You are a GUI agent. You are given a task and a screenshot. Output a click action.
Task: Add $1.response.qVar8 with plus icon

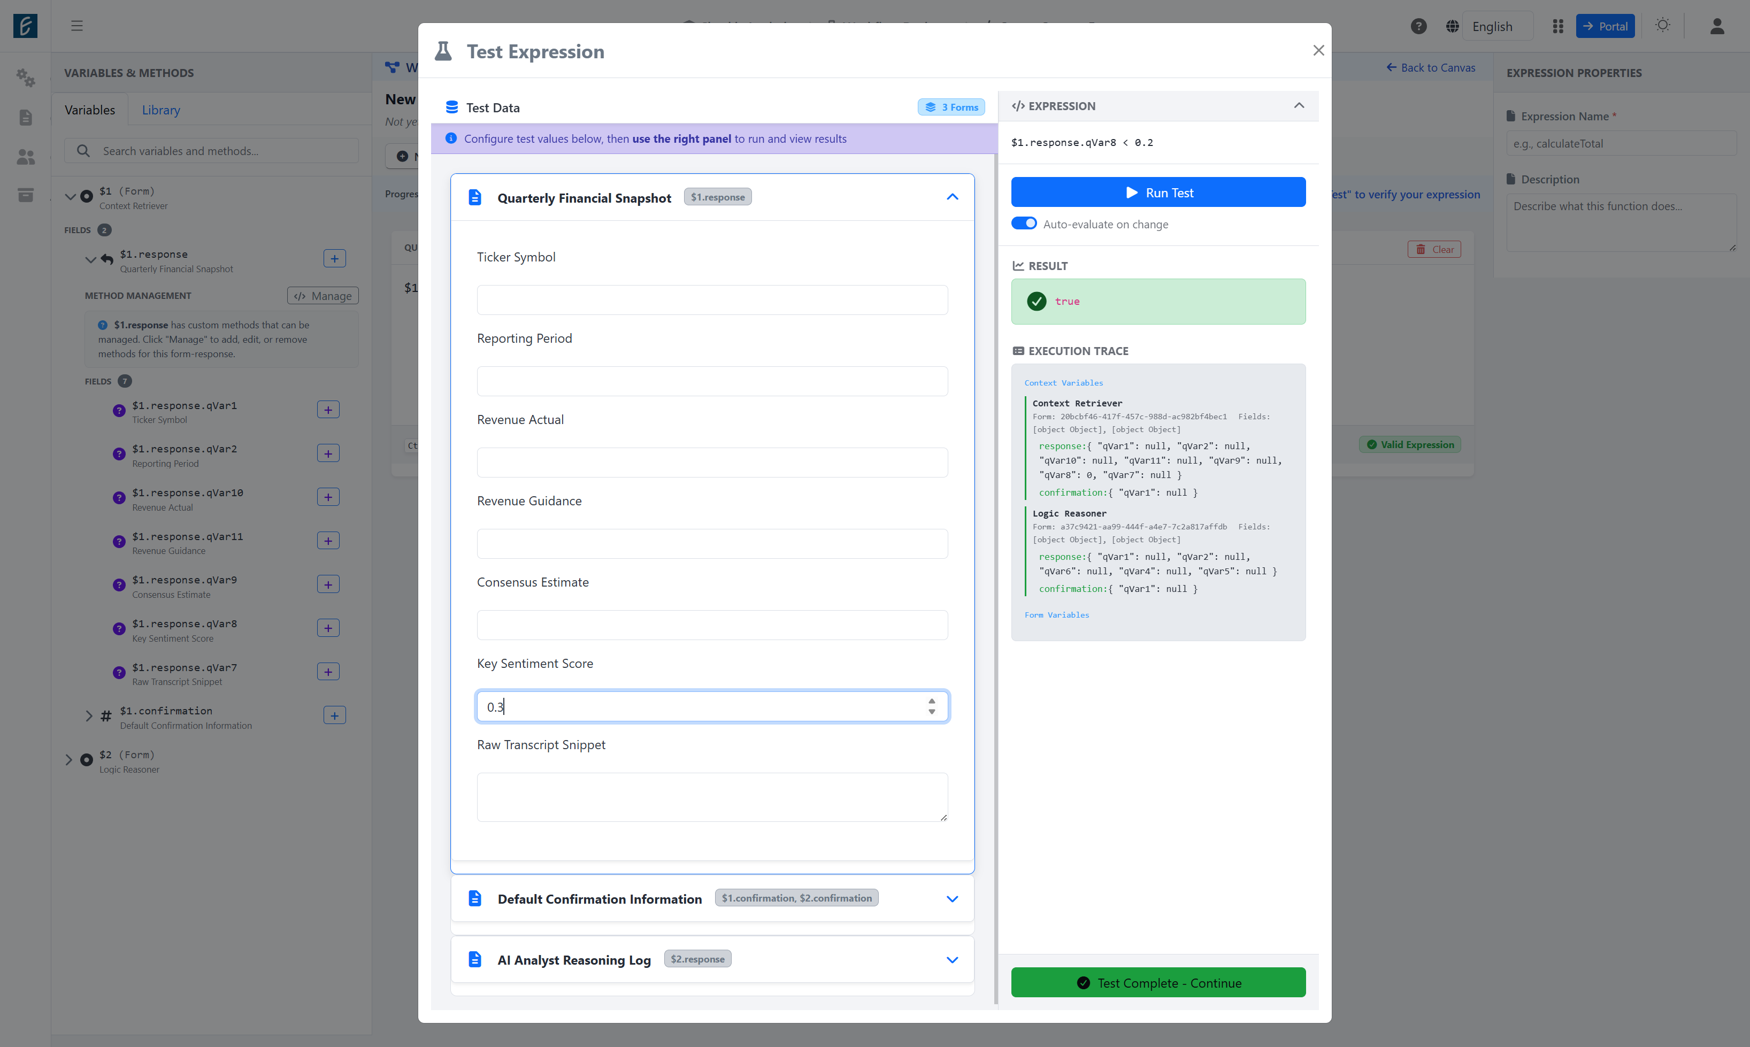[328, 628]
